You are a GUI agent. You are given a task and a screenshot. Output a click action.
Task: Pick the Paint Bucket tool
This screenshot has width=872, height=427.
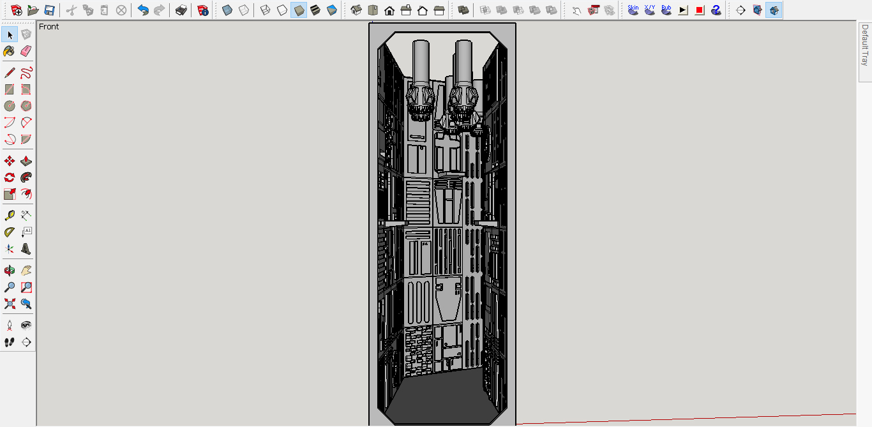[10, 51]
